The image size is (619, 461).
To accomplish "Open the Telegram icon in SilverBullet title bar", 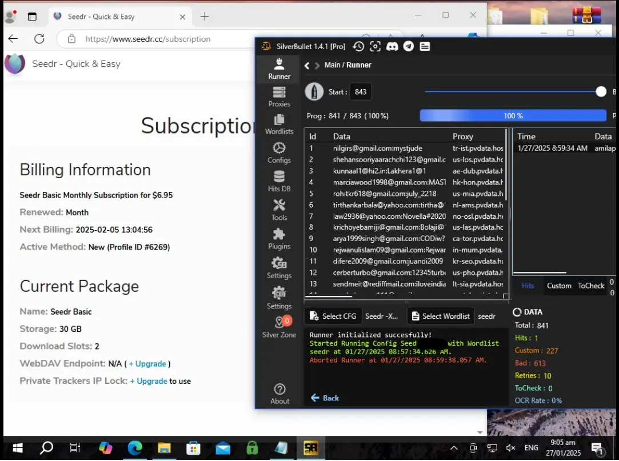I will (x=409, y=47).
